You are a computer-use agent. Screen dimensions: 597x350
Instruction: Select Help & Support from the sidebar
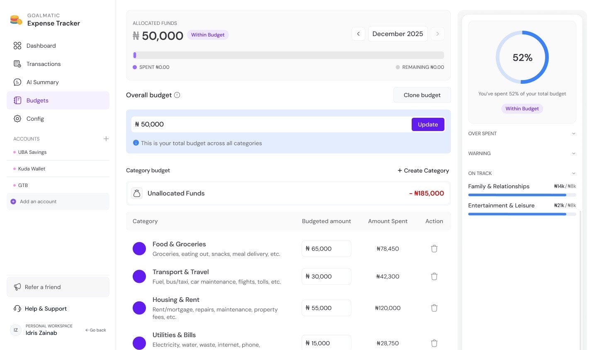[x=46, y=309]
